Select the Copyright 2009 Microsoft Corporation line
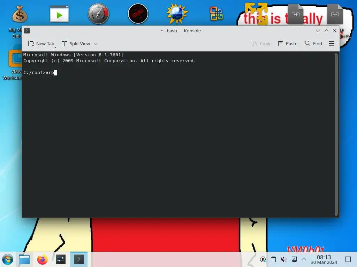Viewport: 357px width, 267px height. pos(109,60)
